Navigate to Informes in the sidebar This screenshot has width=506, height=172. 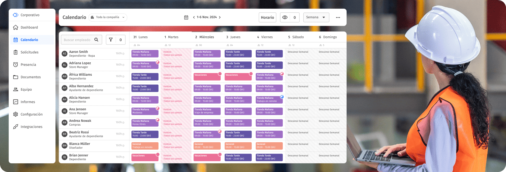pos(28,102)
